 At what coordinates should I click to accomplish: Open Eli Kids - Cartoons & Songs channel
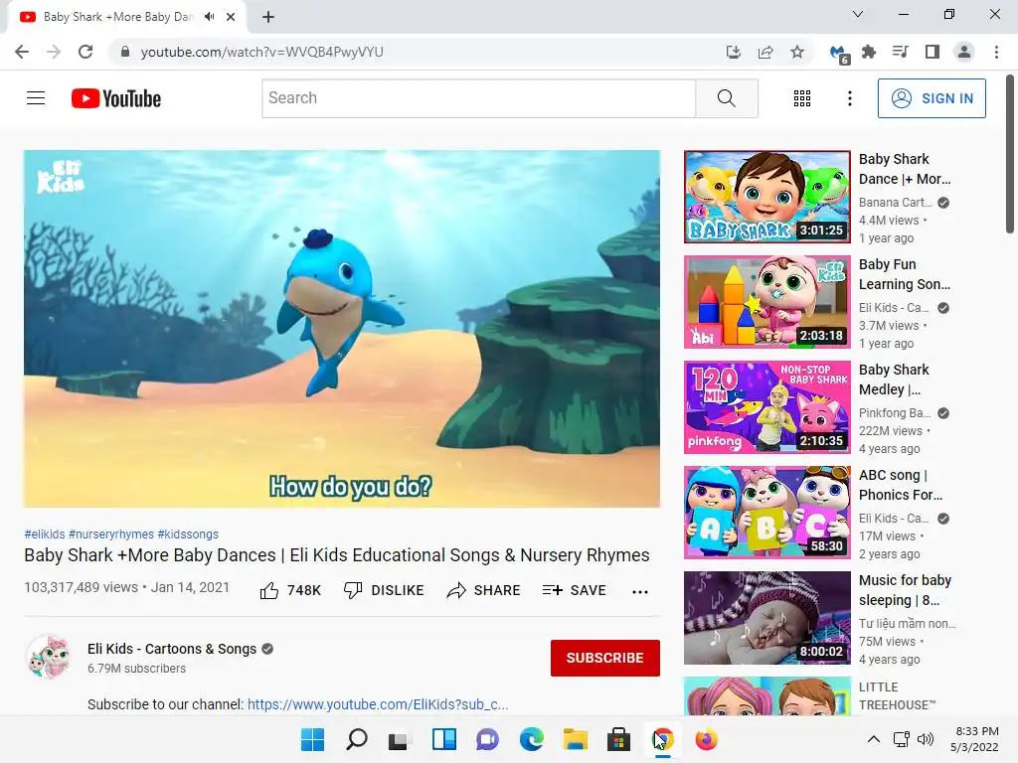click(172, 649)
